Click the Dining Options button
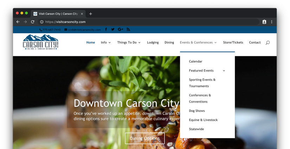290x149 pixels. [144, 138]
